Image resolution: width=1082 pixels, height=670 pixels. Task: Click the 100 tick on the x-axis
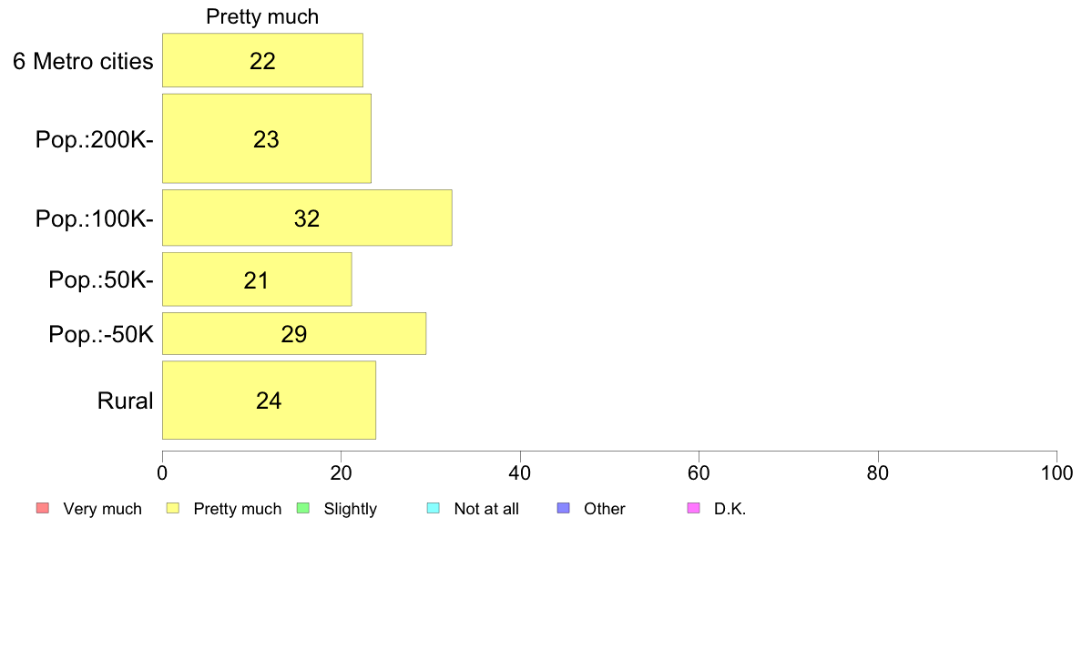click(1056, 473)
